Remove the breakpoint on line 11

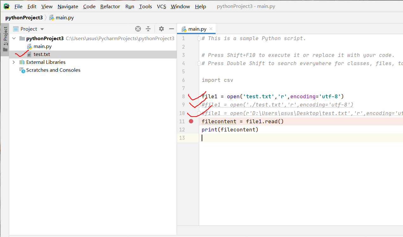[x=191, y=121]
